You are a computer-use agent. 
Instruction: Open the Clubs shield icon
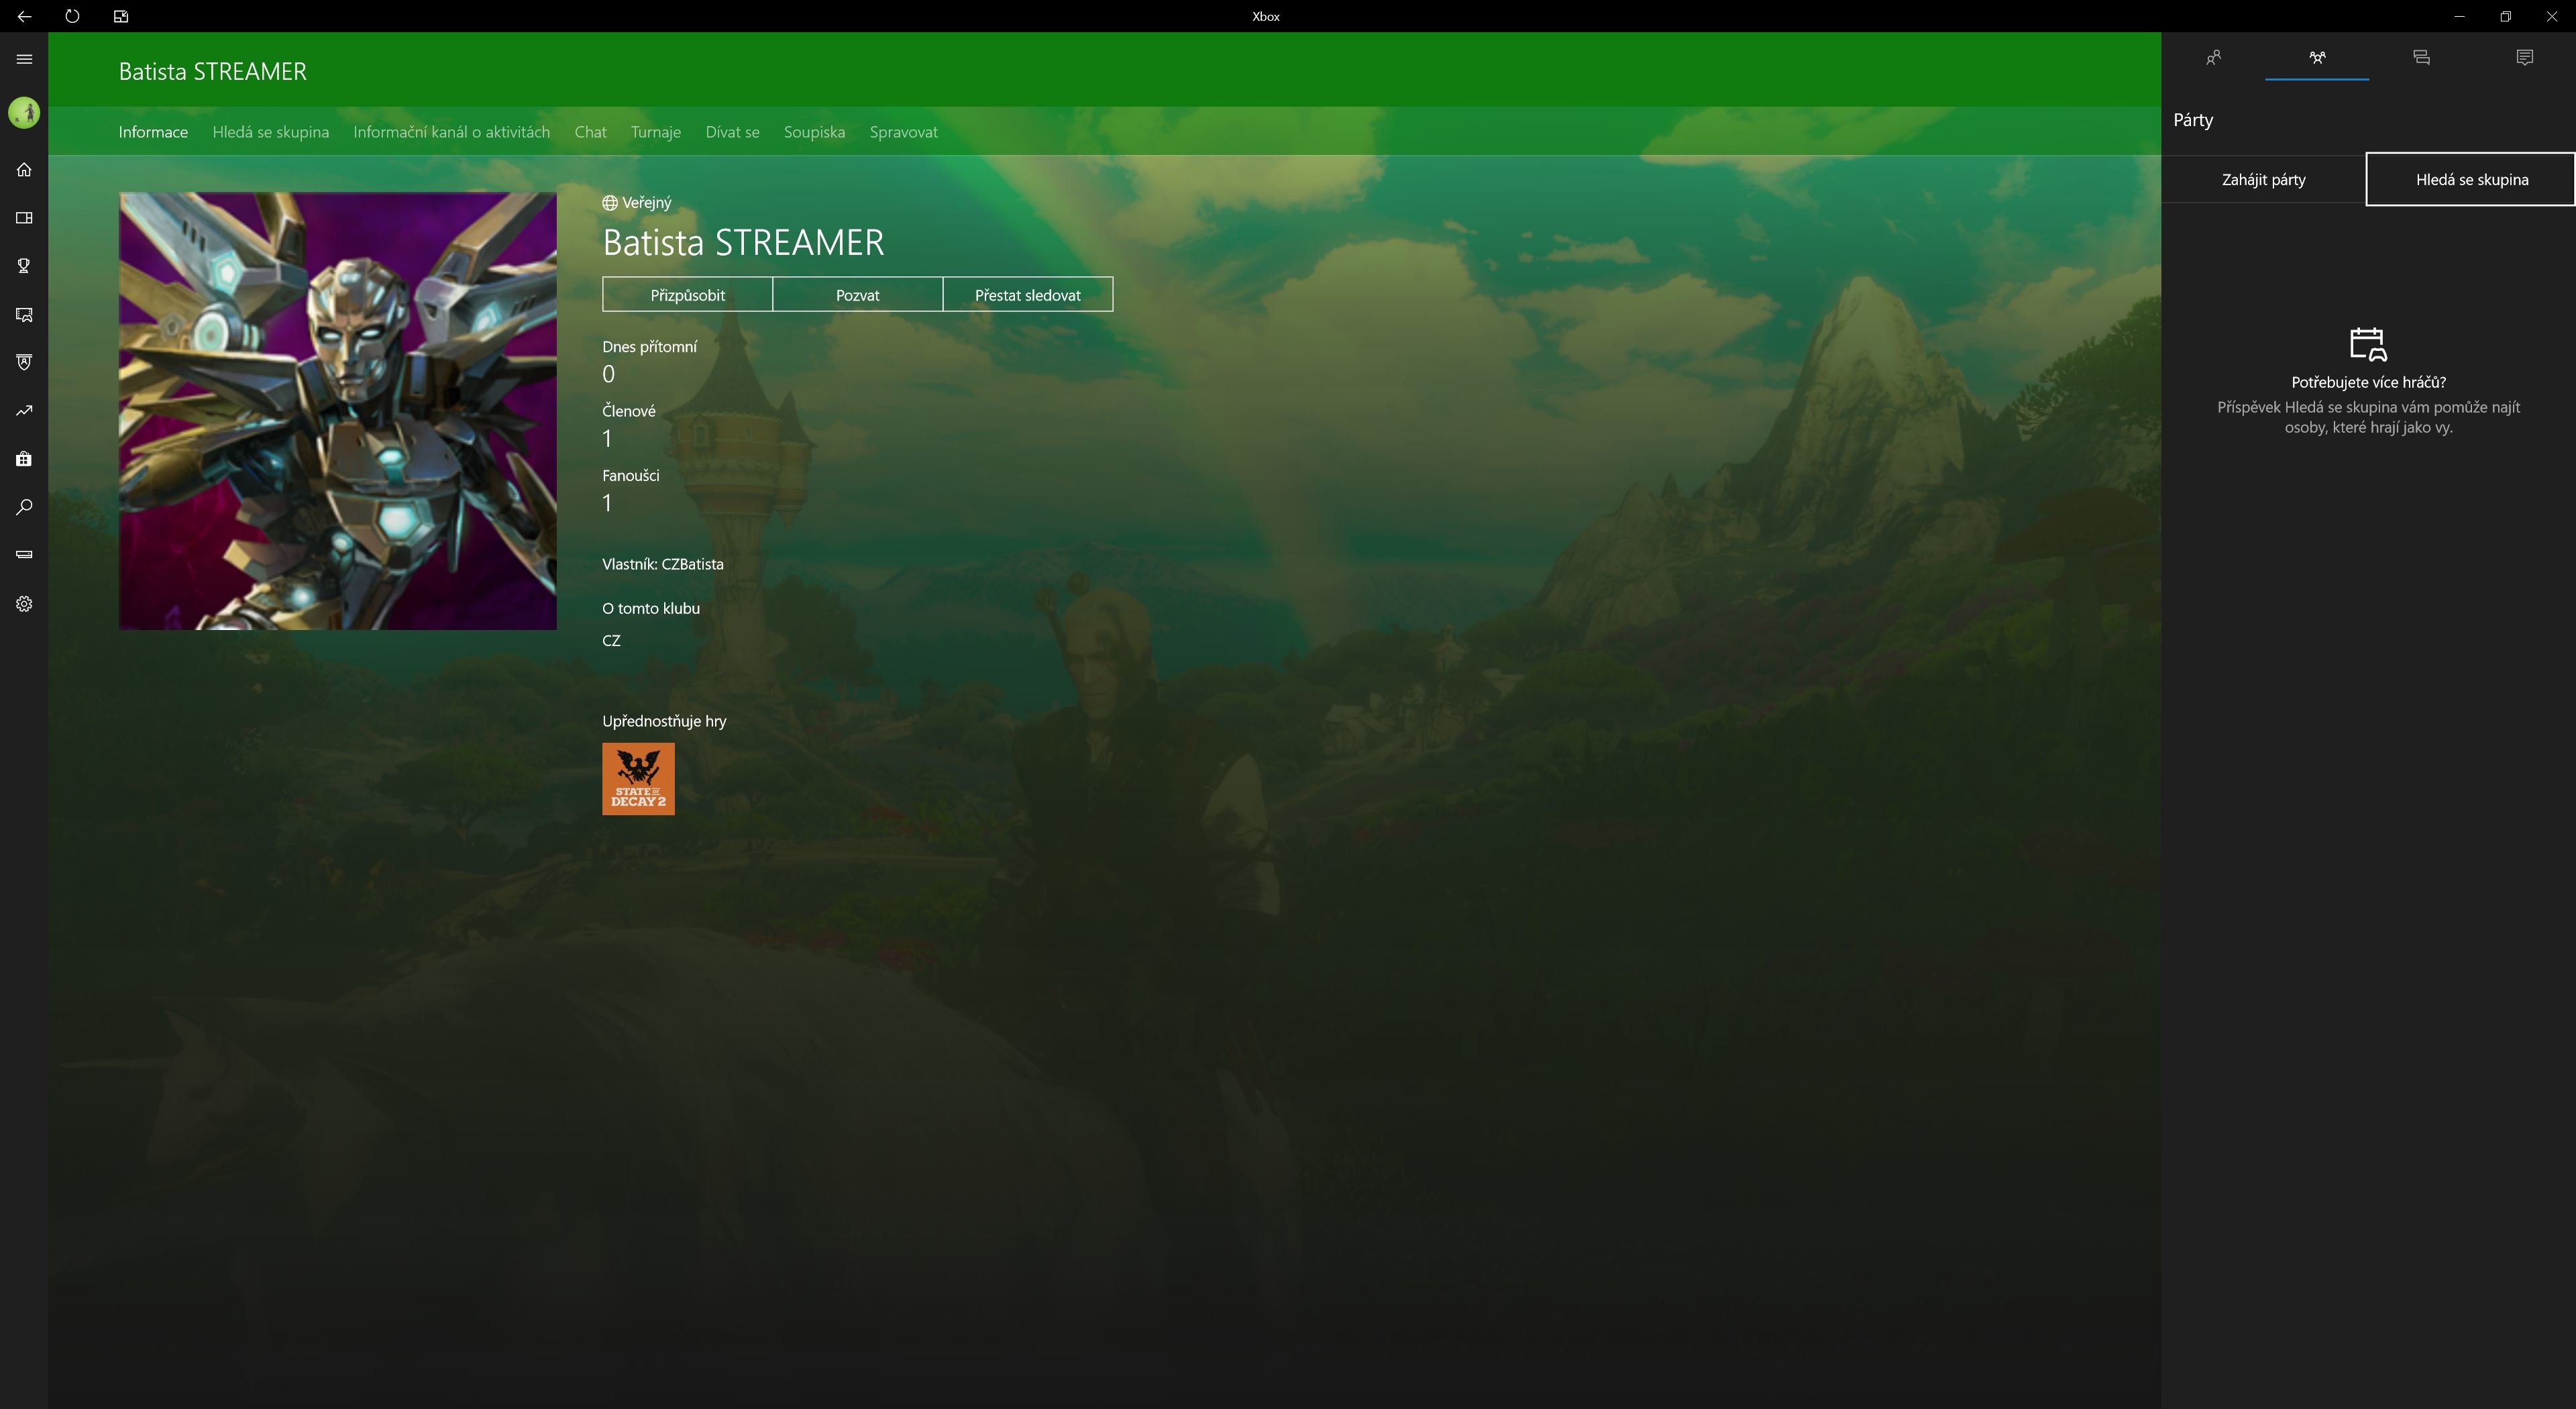[x=24, y=362]
